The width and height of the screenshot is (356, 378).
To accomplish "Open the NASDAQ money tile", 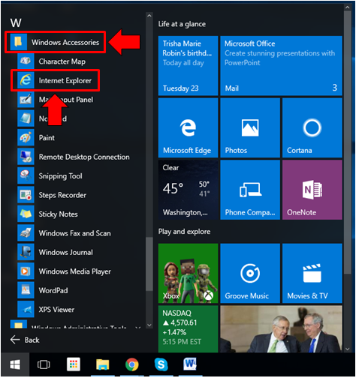I will 188,329.
